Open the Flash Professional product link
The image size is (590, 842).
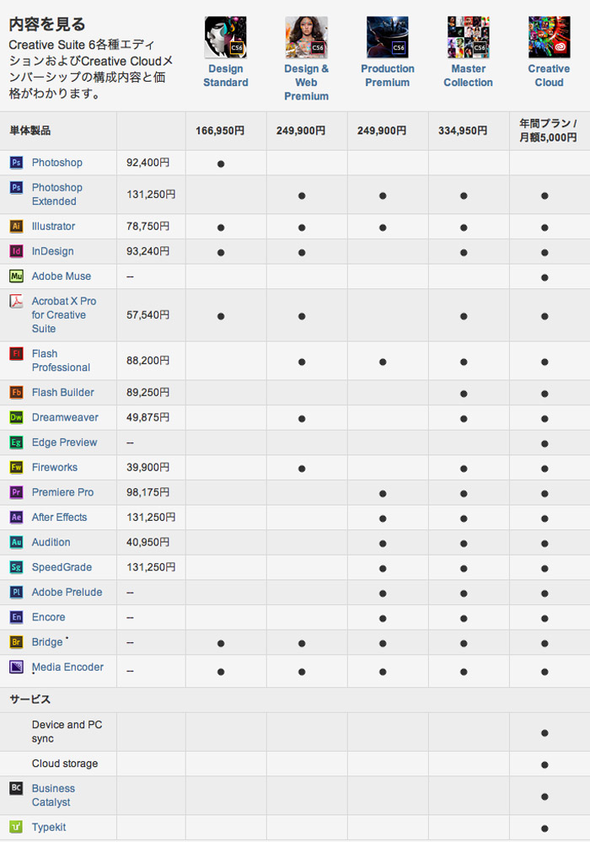click(x=61, y=361)
